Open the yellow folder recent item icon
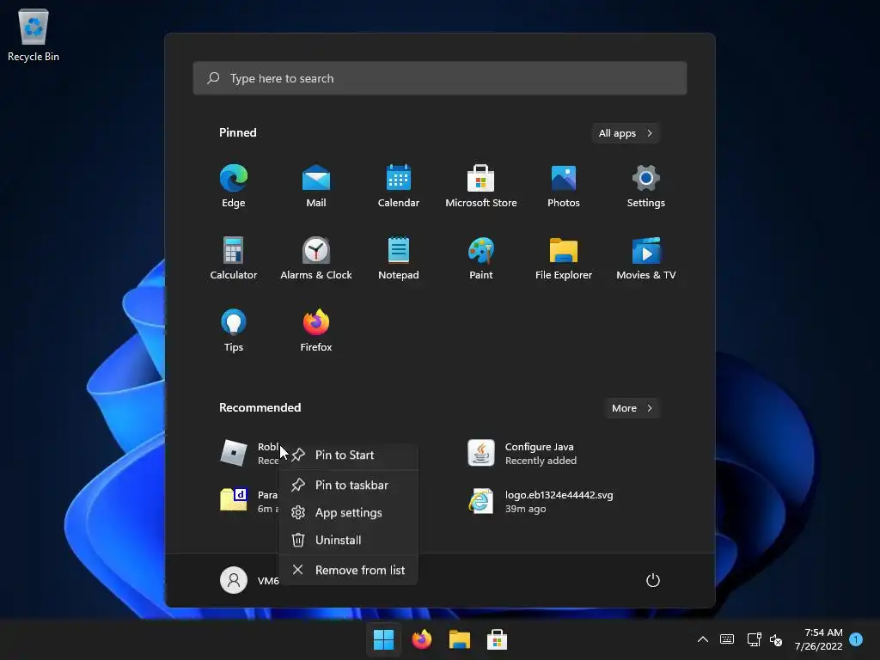 coord(234,499)
